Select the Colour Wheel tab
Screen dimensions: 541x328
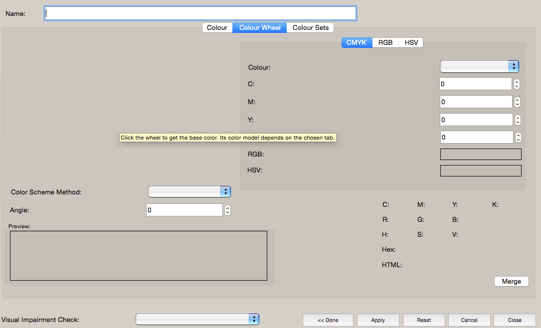point(260,28)
